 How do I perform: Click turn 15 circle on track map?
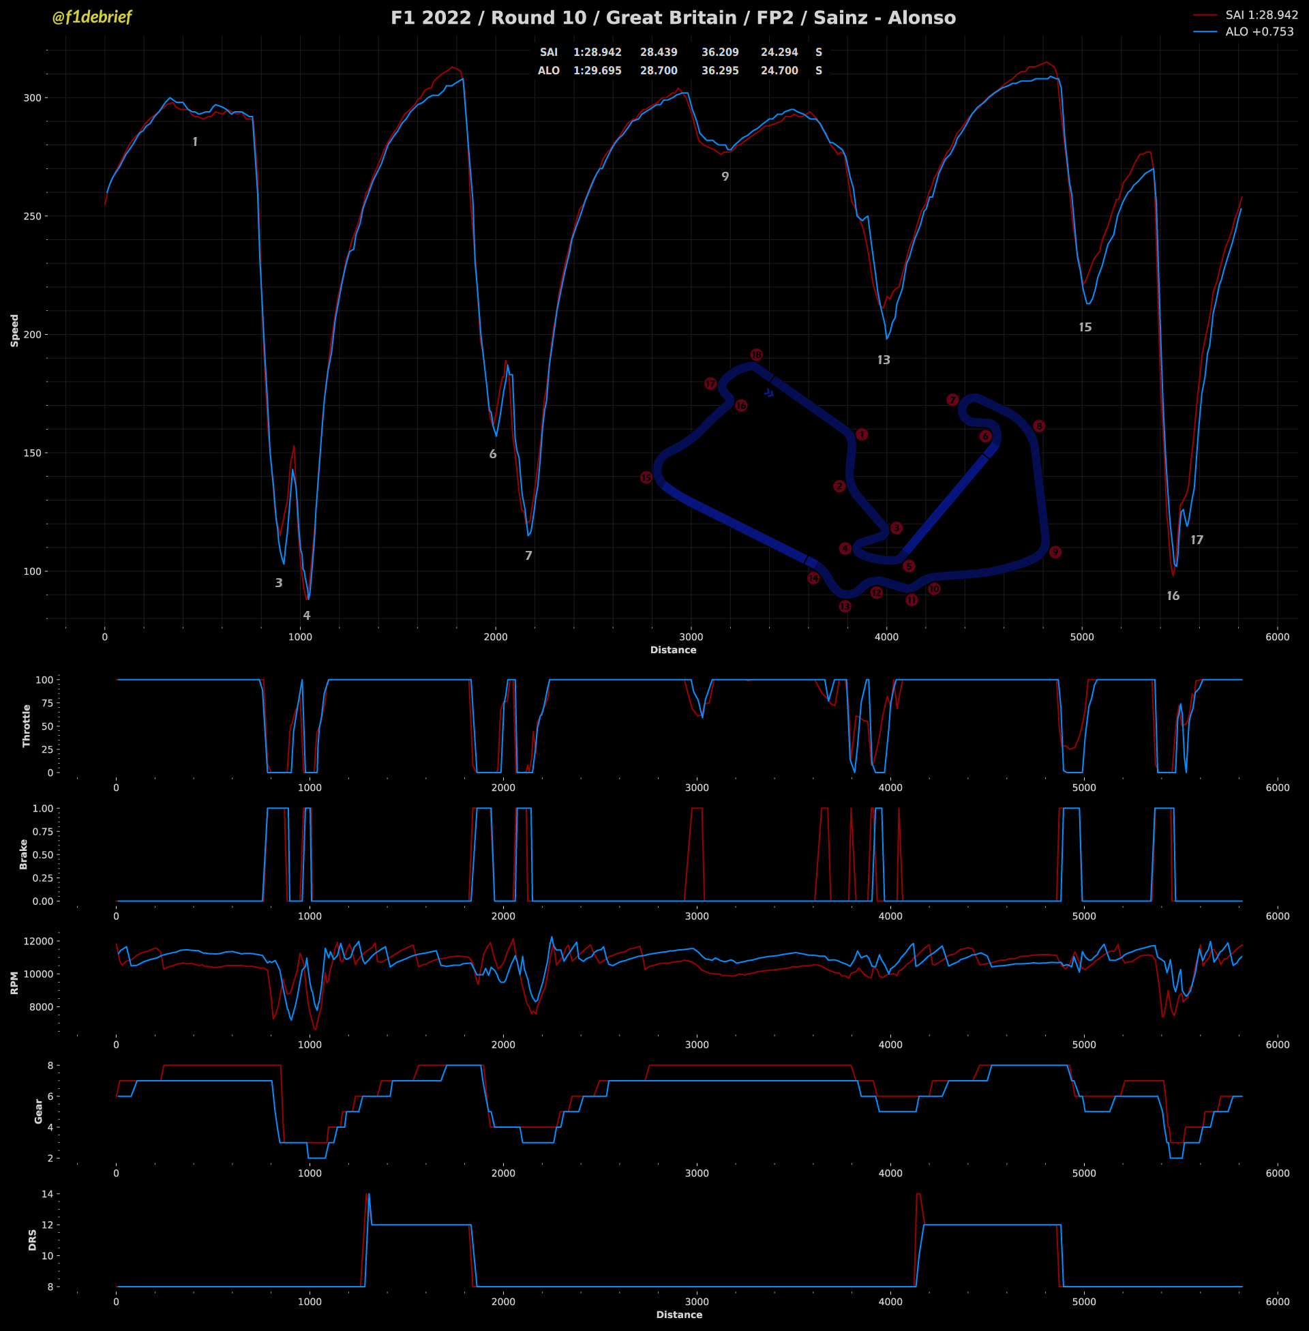(x=646, y=478)
